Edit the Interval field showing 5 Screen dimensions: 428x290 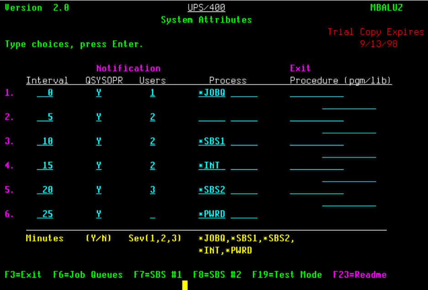click(x=45, y=117)
